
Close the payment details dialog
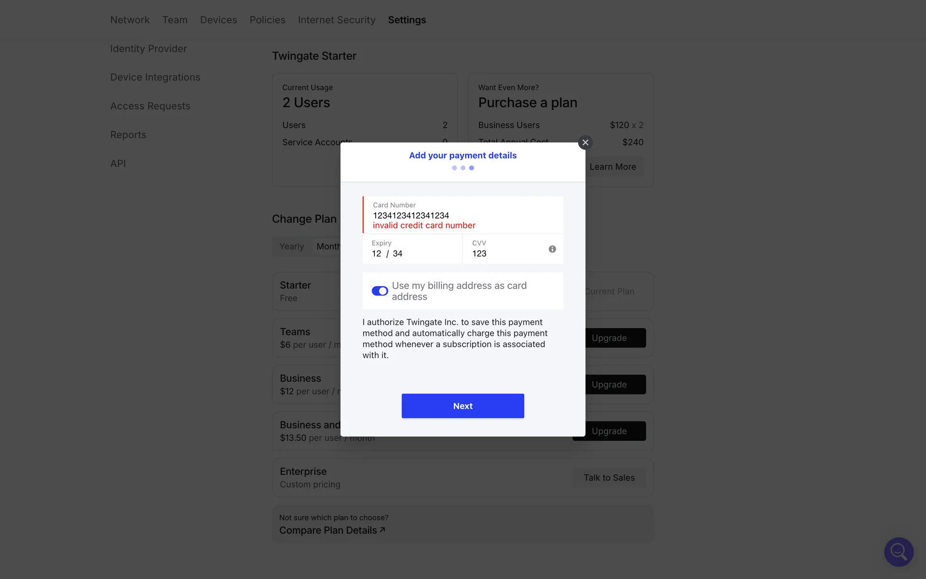[x=585, y=142]
